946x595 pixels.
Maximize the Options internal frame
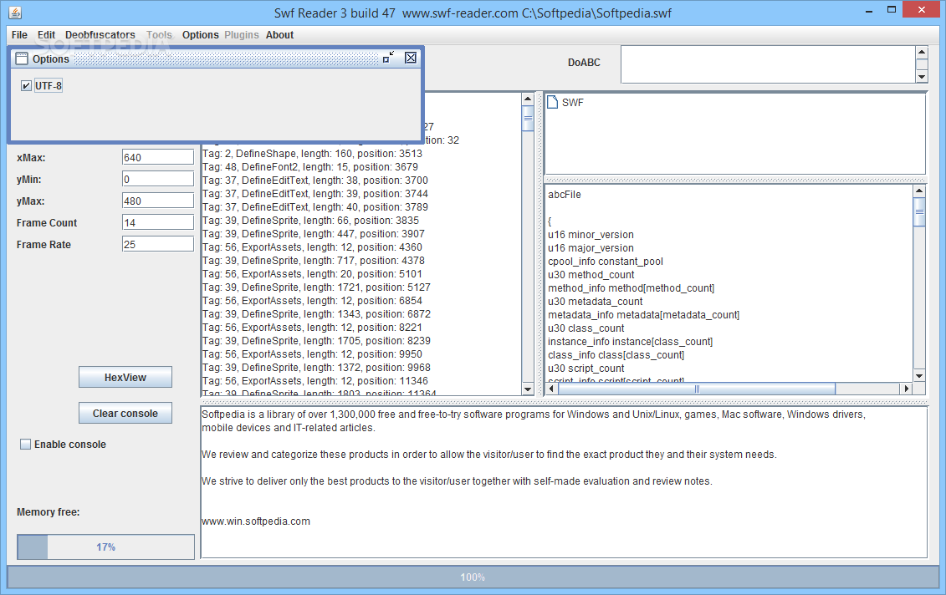pyautogui.click(x=389, y=58)
